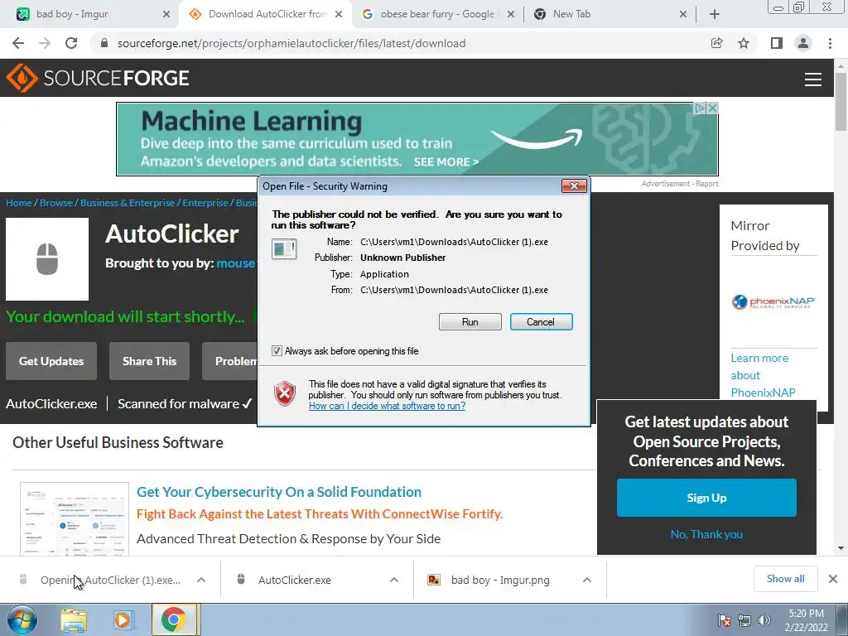Open Windows Media Player from taskbar
This screenshot has width=848, height=636.
tap(123, 619)
